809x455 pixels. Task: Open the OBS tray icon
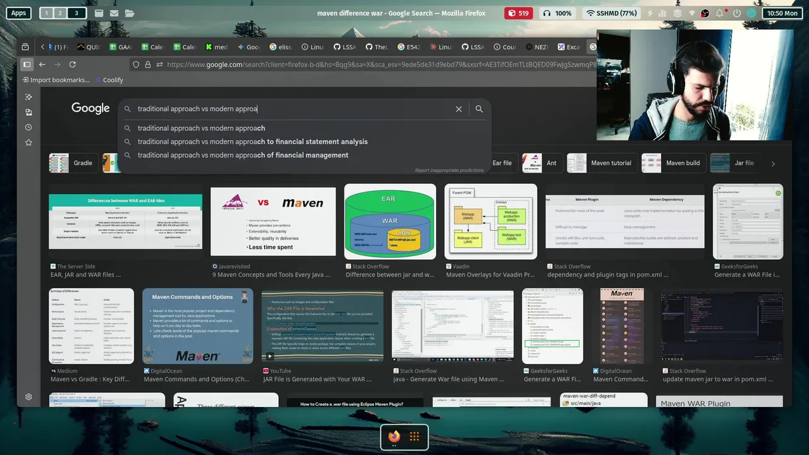(705, 13)
